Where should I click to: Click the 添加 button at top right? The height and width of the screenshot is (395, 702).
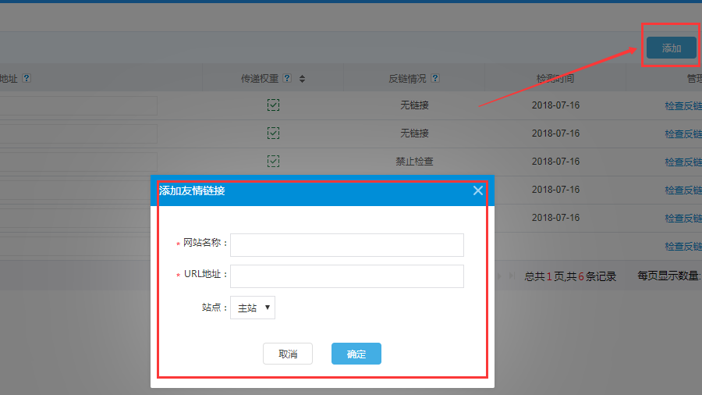(671, 48)
